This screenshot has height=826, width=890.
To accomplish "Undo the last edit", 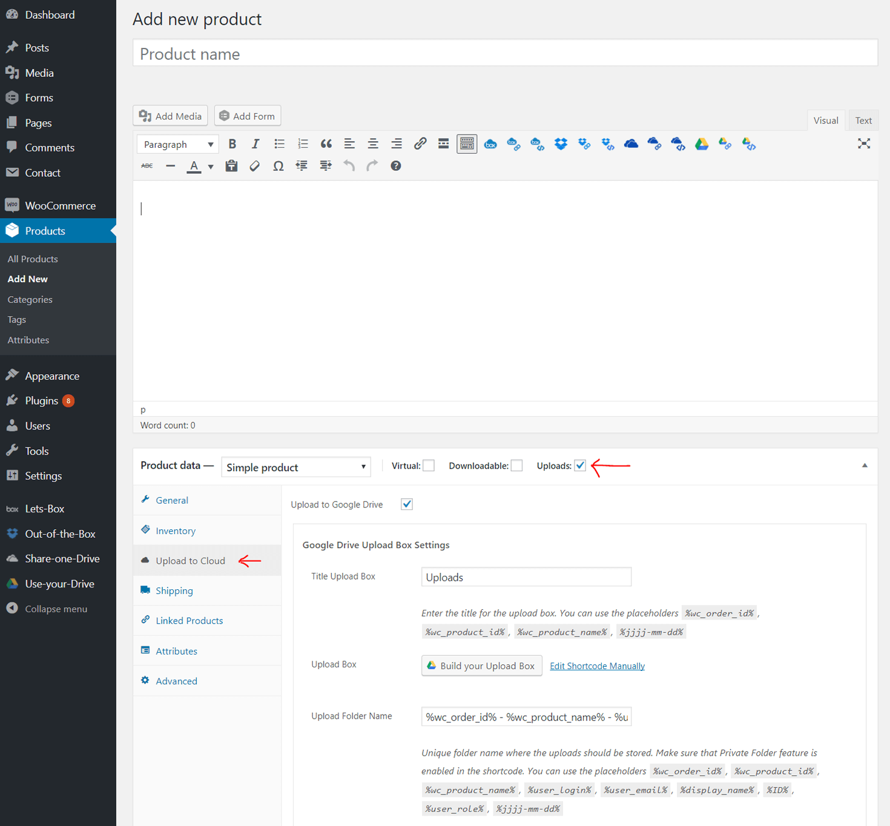I will [x=349, y=166].
